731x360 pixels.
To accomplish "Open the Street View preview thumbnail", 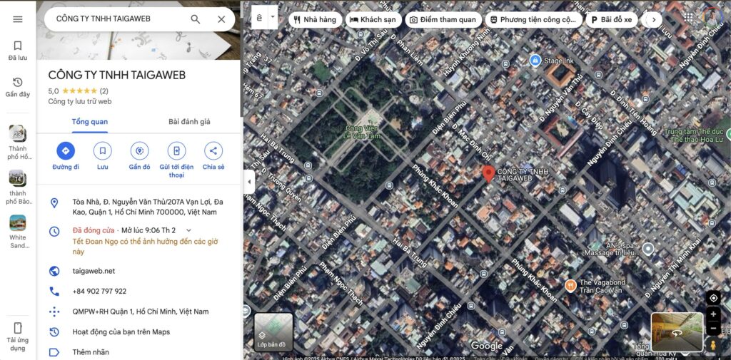I will point(677,332).
